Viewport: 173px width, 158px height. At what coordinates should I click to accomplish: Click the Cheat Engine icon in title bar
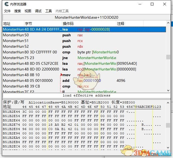point(6,4)
